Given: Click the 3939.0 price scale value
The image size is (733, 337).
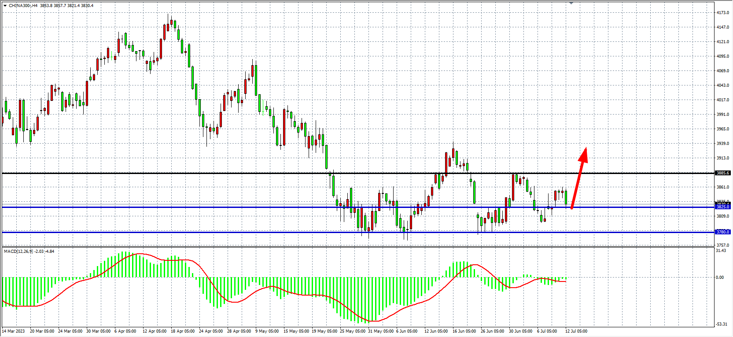Looking at the screenshot, I should (722, 144).
